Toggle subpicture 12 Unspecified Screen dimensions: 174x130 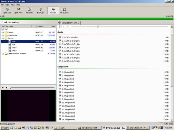[x=60, y=109]
